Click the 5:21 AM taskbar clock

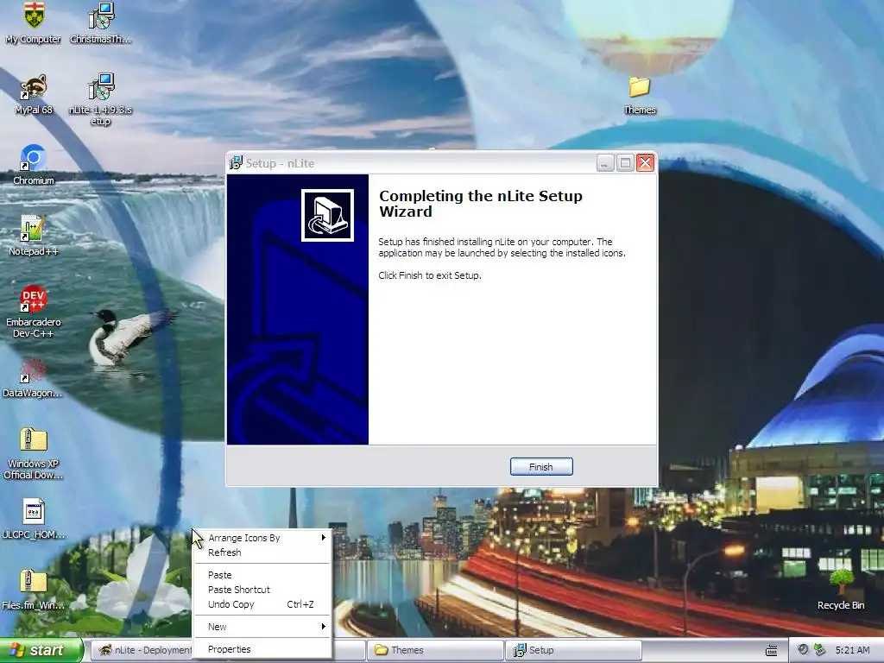coord(852,651)
